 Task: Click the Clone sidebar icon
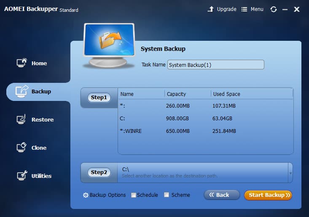pyautogui.click(x=21, y=148)
